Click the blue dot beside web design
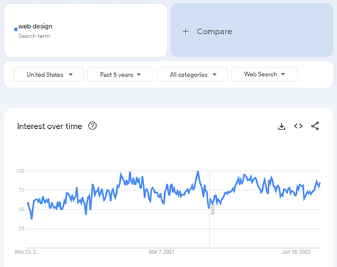 click(x=16, y=29)
